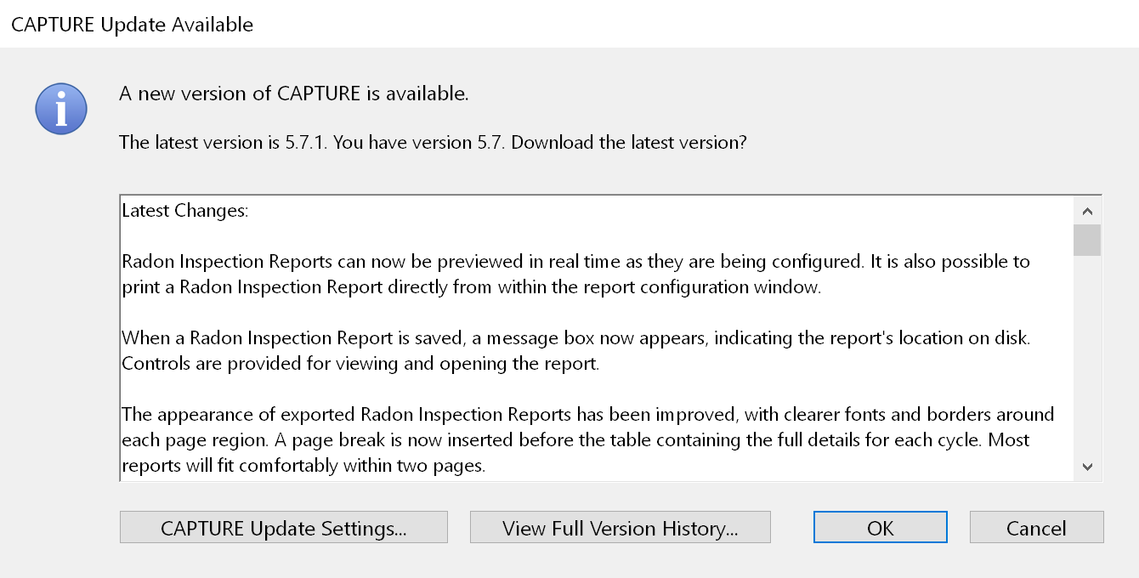Cancel the update dialog
Image resolution: width=1139 pixels, height=578 pixels.
click(1036, 528)
